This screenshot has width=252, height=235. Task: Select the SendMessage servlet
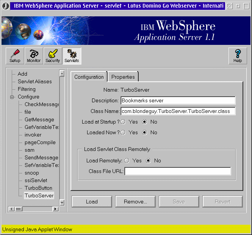point(41,157)
